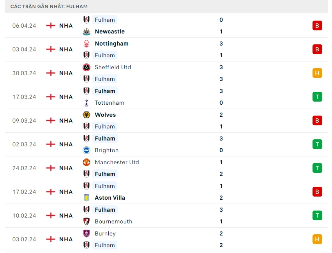Click the Manchester Utd crest icon

(87, 162)
